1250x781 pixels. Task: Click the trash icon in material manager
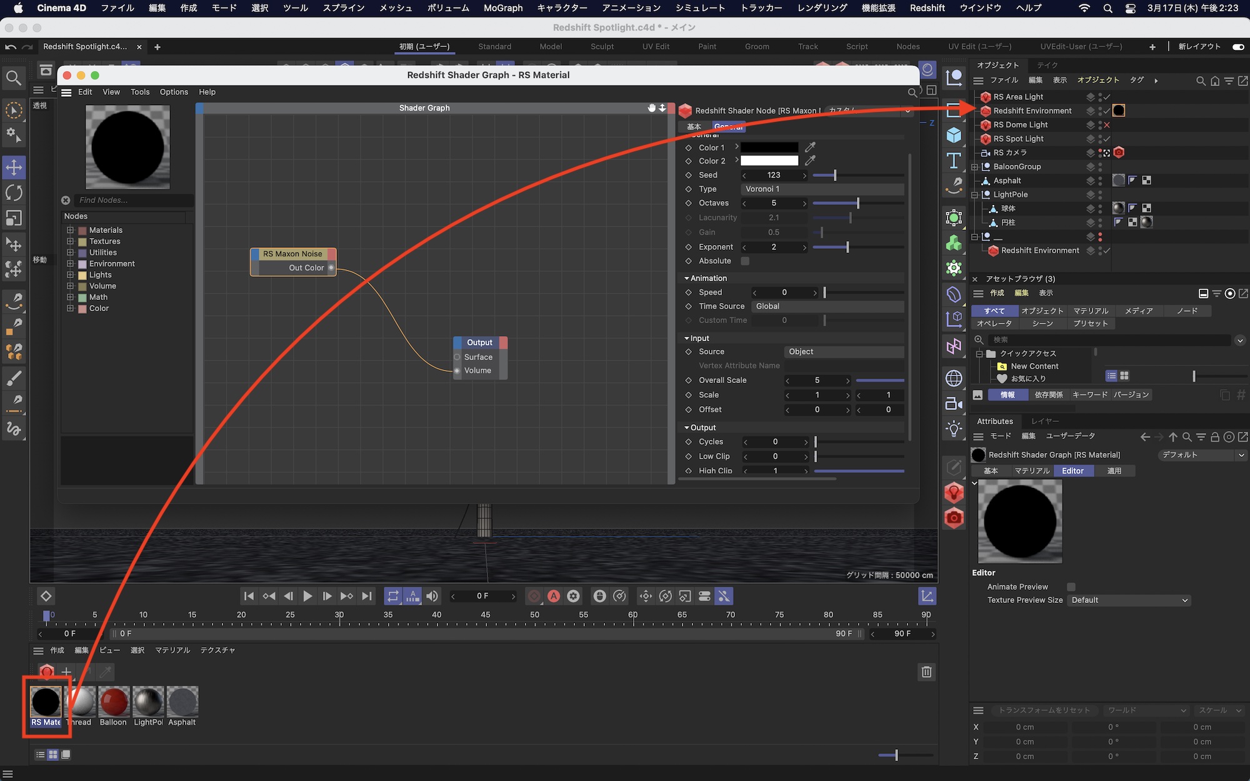(x=926, y=672)
